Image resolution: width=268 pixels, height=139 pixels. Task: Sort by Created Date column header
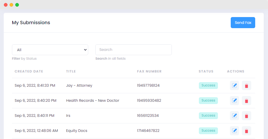29,71
